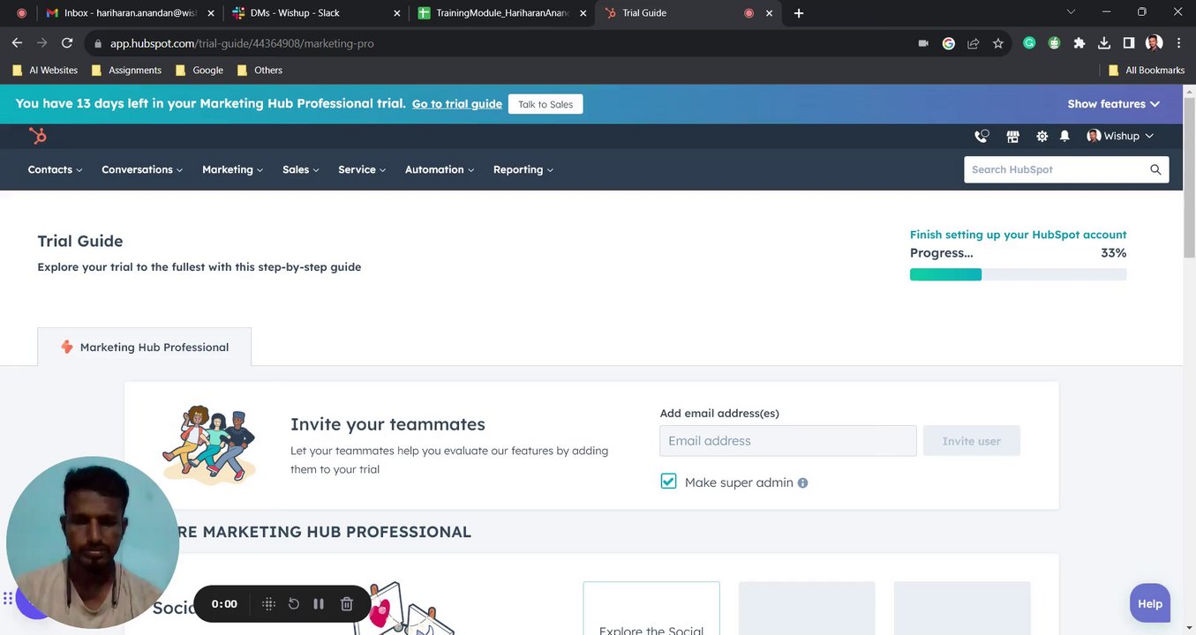This screenshot has width=1196, height=635.
Task: Close the Trial Guide browser tab
Action: tap(769, 13)
